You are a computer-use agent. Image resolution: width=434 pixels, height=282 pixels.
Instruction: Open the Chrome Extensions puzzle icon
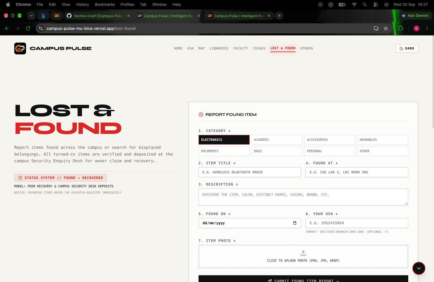[x=400, y=28]
